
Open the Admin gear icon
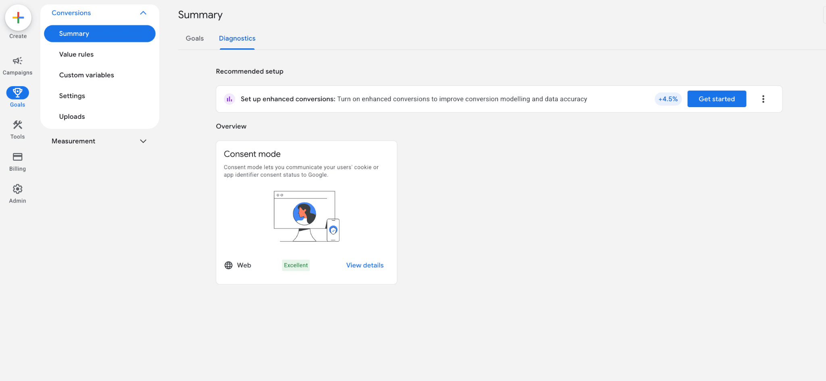[x=17, y=189]
